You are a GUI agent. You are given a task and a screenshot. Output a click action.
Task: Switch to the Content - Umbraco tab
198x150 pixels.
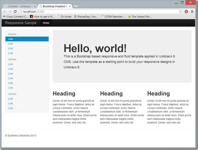pos(19,6)
